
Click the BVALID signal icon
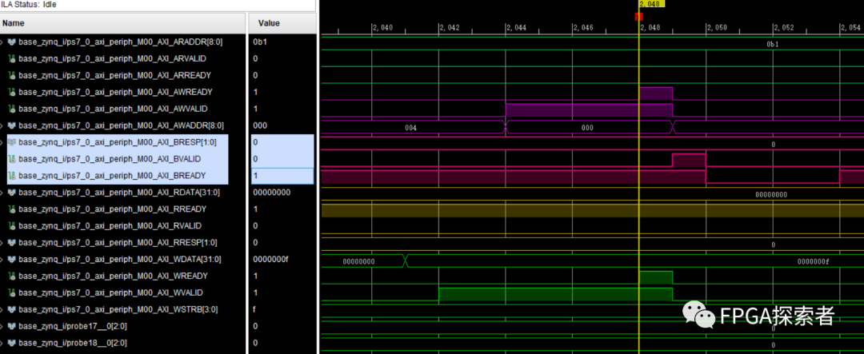click(12, 159)
